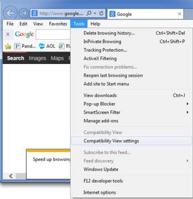Close the Google toolbar with X
Image resolution: width=193 pixels, height=199 pixels.
(8, 34)
